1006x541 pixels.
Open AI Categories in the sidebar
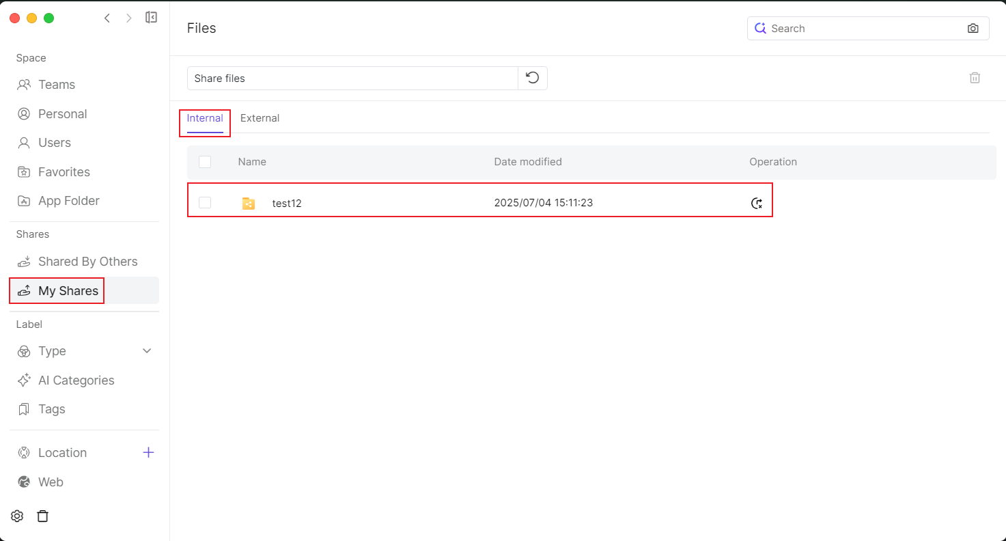click(76, 380)
